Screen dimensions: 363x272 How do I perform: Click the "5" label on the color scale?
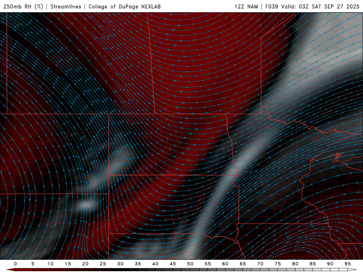click(33, 264)
